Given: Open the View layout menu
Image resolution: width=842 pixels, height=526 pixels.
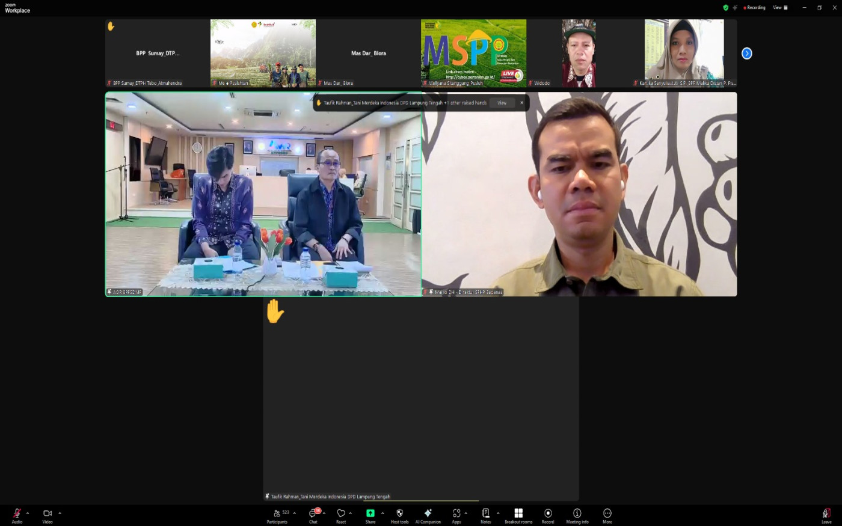Looking at the screenshot, I should tap(780, 8).
